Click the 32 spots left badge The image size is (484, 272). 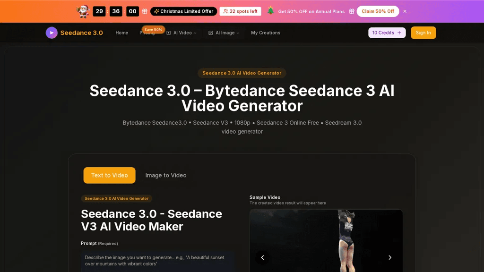241,11
